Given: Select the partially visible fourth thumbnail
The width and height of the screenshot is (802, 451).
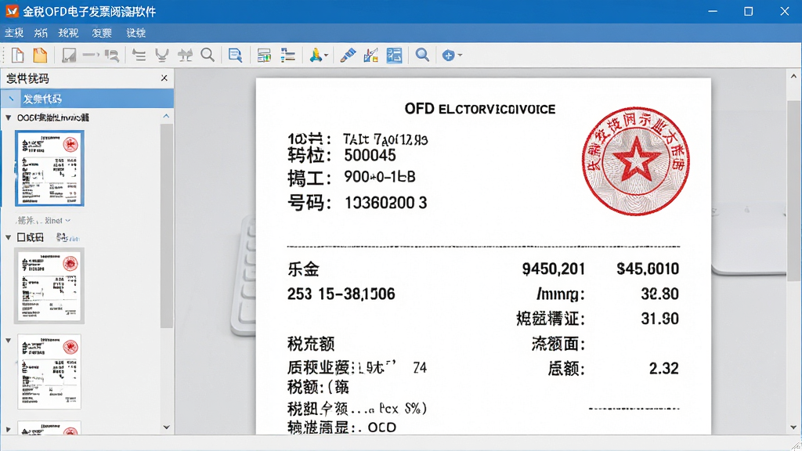Looking at the screenshot, I should [x=49, y=428].
